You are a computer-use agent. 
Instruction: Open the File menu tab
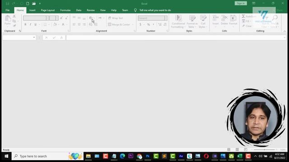coord(8,10)
